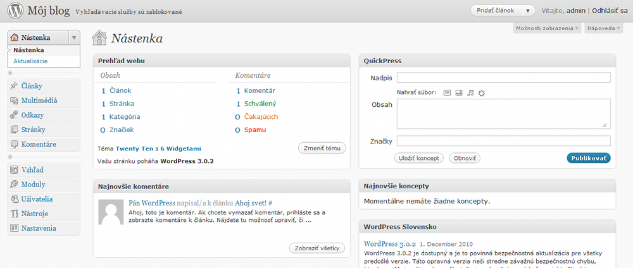Click the Multimédiá icon in sidebar
633x268 pixels.
tap(15, 100)
